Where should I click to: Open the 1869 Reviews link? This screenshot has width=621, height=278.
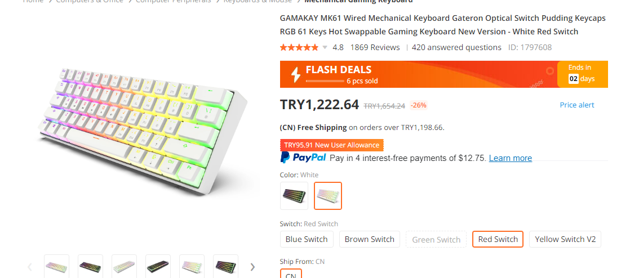375,48
